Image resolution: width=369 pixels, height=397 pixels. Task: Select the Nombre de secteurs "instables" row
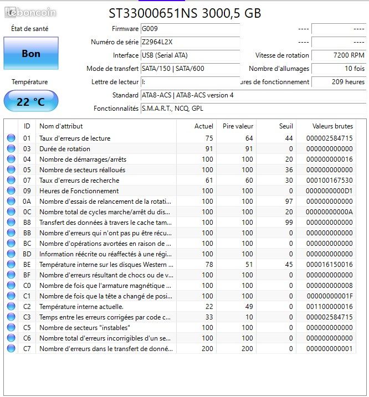pos(180,327)
